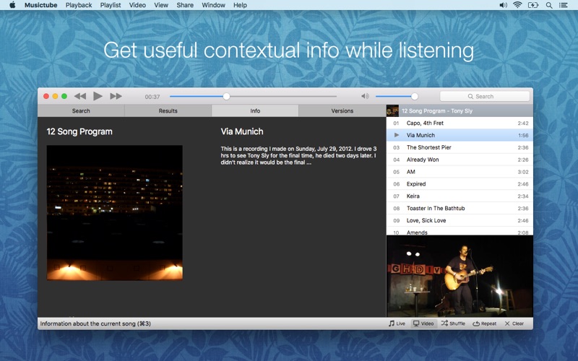Click the play indicator beside Via Munich
This screenshot has height=361, width=578.
pyautogui.click(x=397, y=135)
